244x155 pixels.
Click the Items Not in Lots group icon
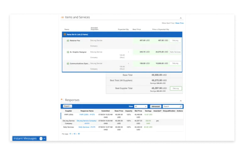tap(65, 35)
